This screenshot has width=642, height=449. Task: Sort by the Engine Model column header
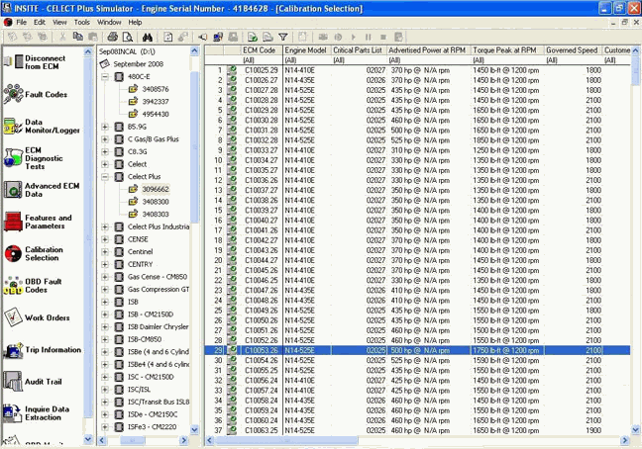point(306,50)
